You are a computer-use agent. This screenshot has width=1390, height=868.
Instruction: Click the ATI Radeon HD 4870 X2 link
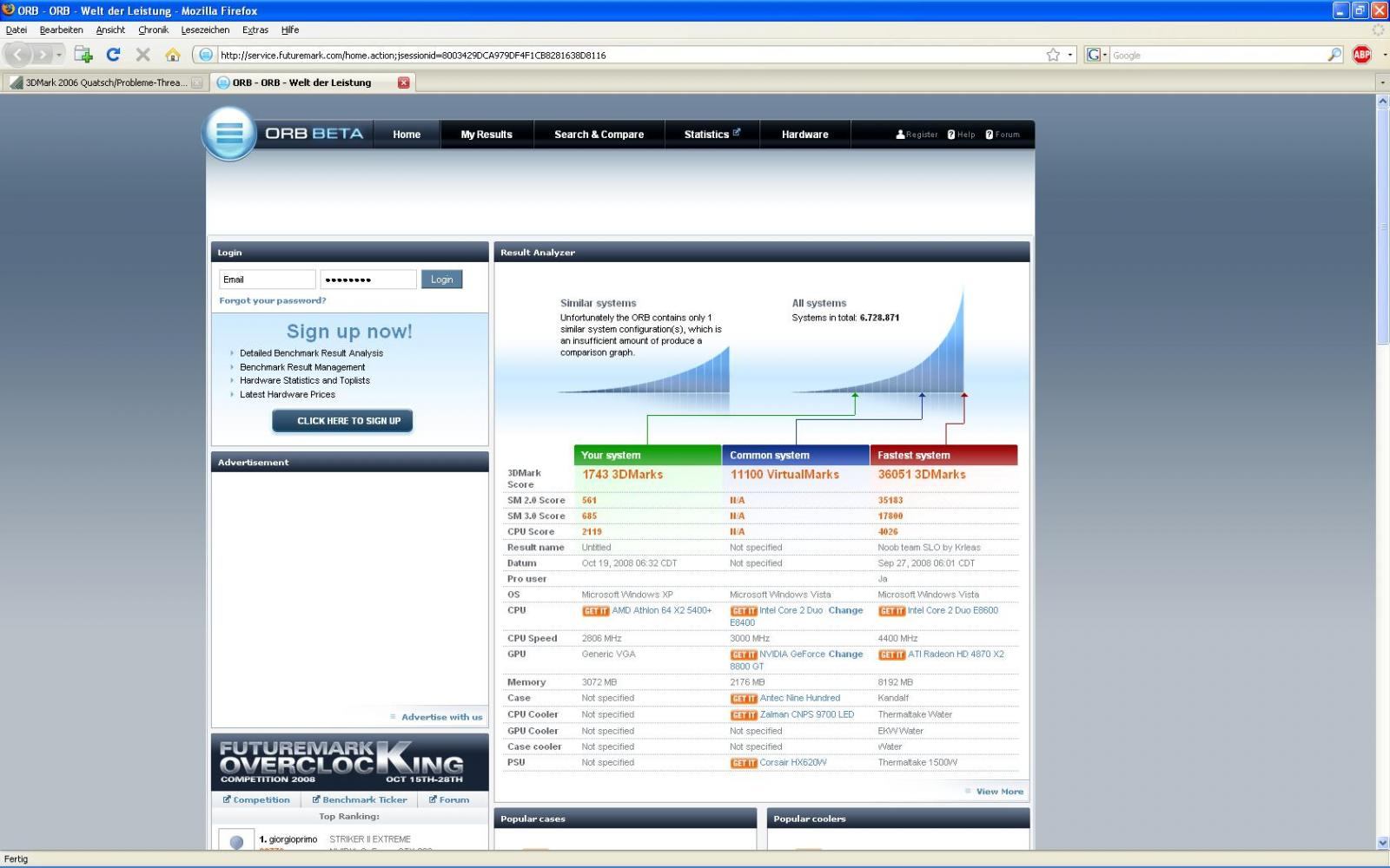[956, 654]
